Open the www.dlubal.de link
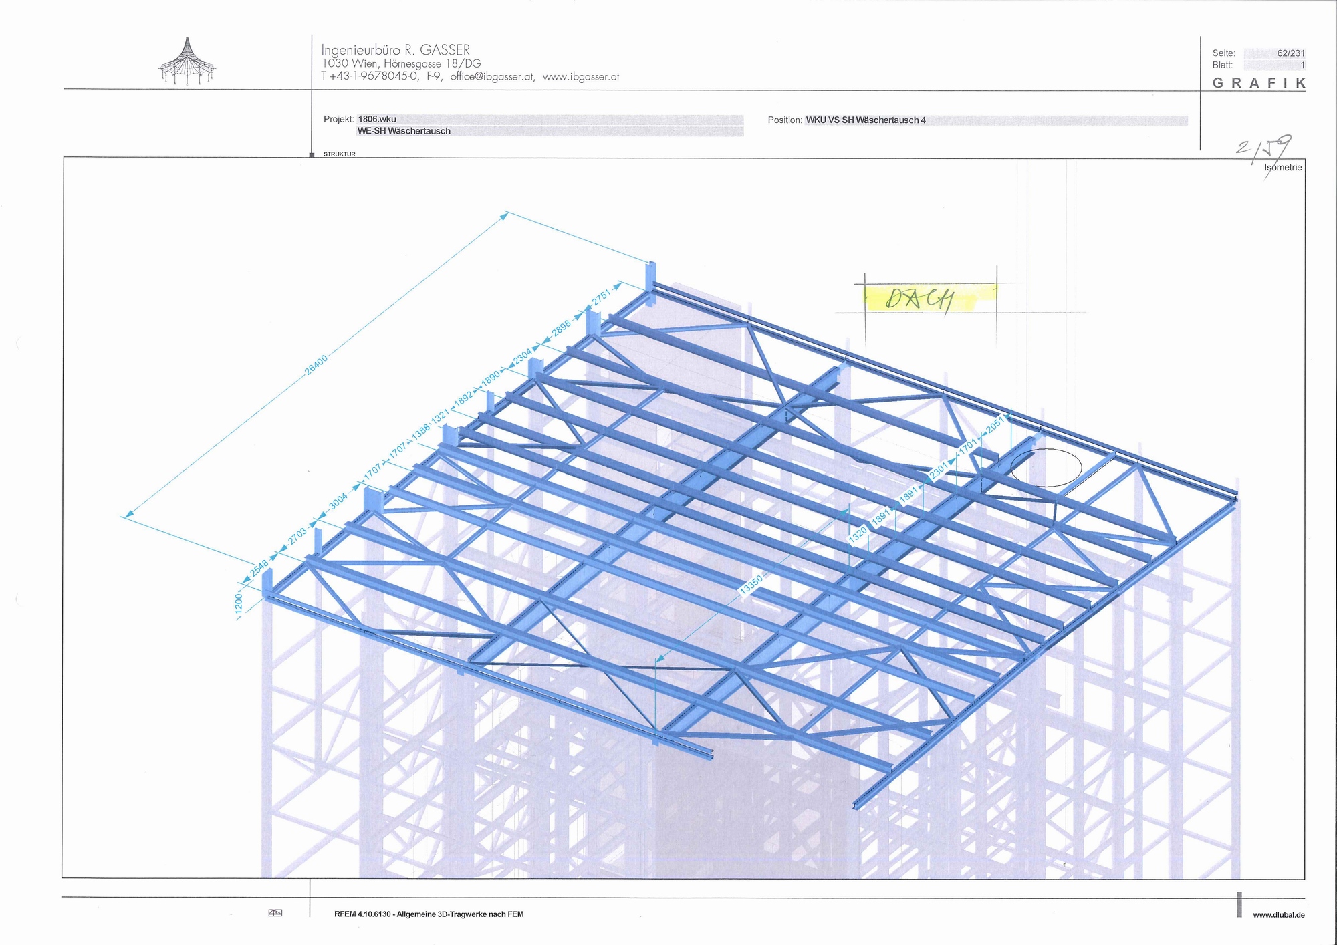The image size is (1337, 945). [1278, 914]
